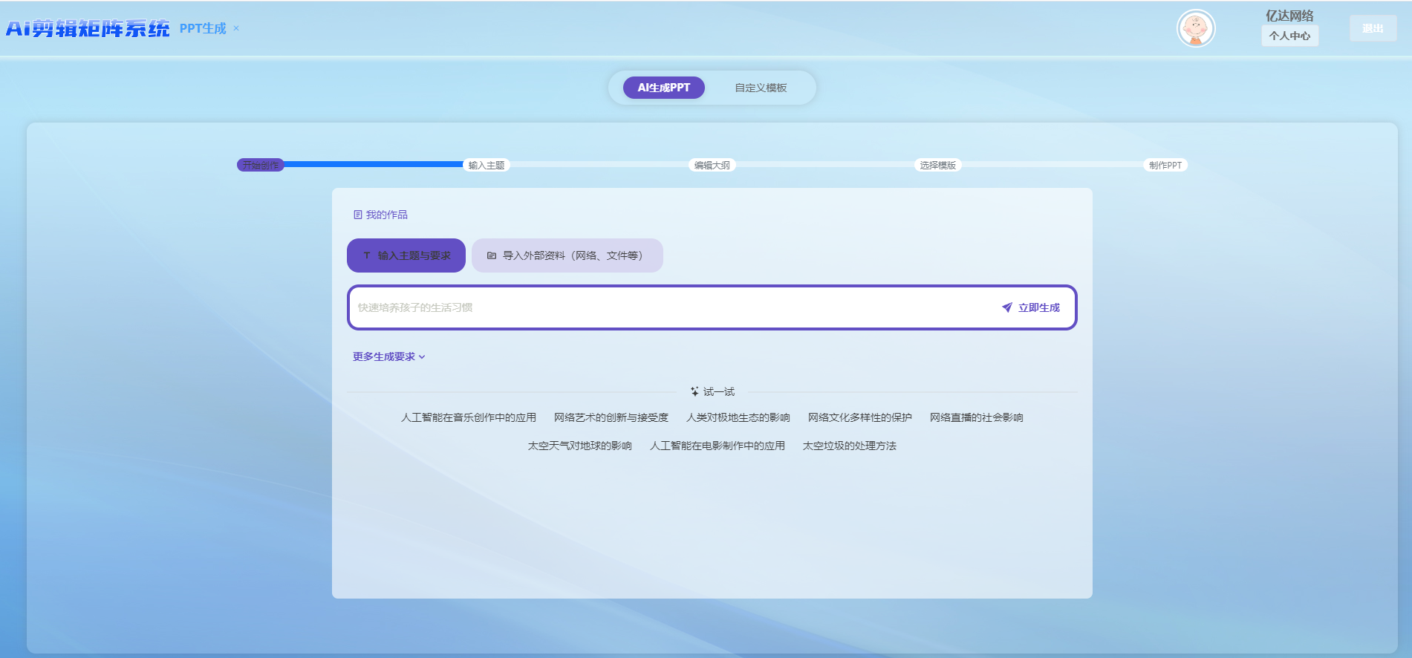Switch to AI生成PPT mode

tap(663, 88)
